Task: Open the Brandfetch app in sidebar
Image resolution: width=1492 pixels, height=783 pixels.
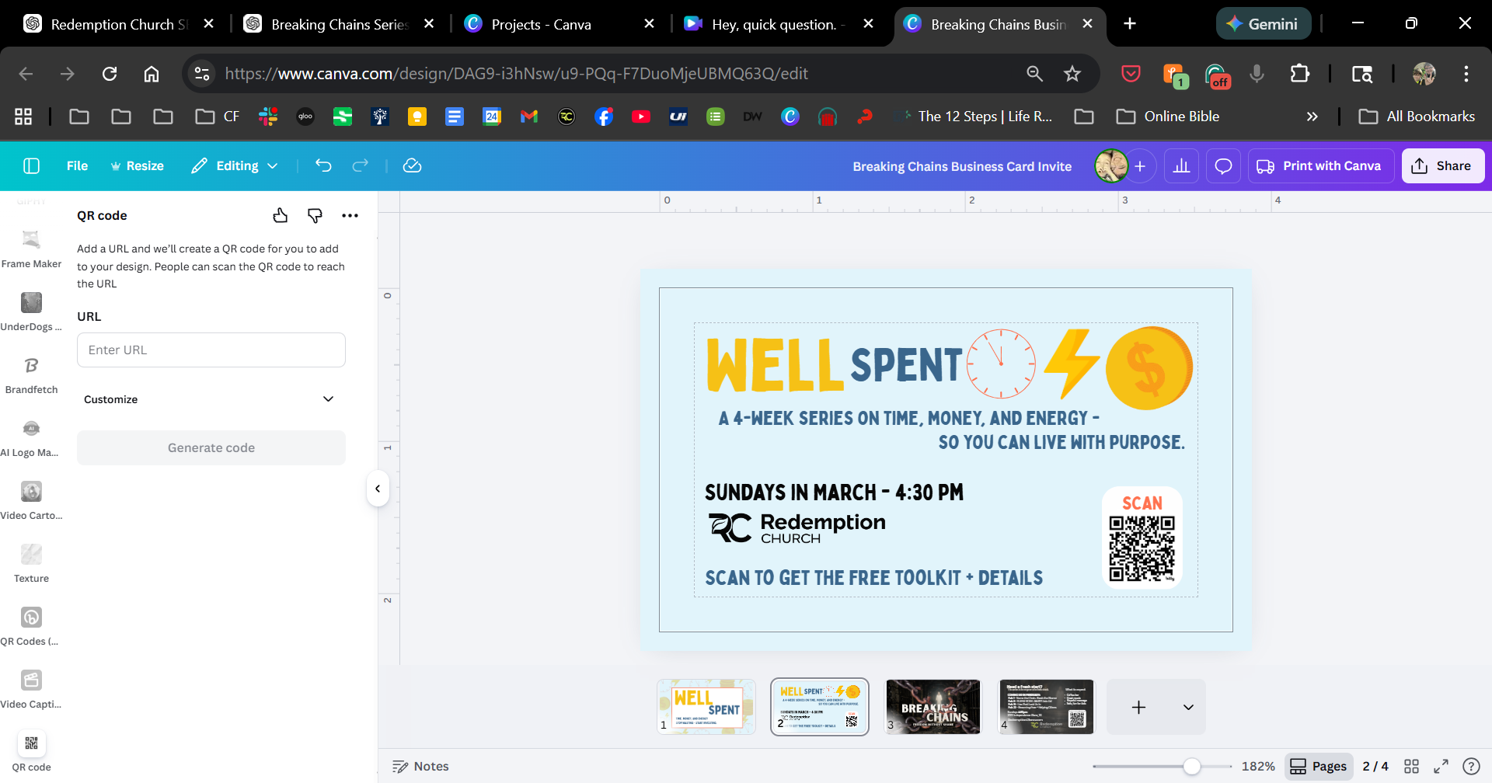Action: point(31,374)
